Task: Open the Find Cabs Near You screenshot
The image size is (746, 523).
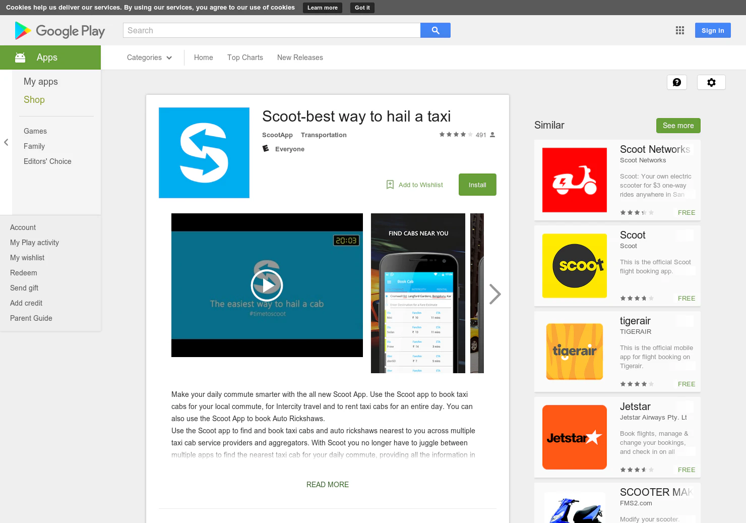Action: click(x=418, y=294)
